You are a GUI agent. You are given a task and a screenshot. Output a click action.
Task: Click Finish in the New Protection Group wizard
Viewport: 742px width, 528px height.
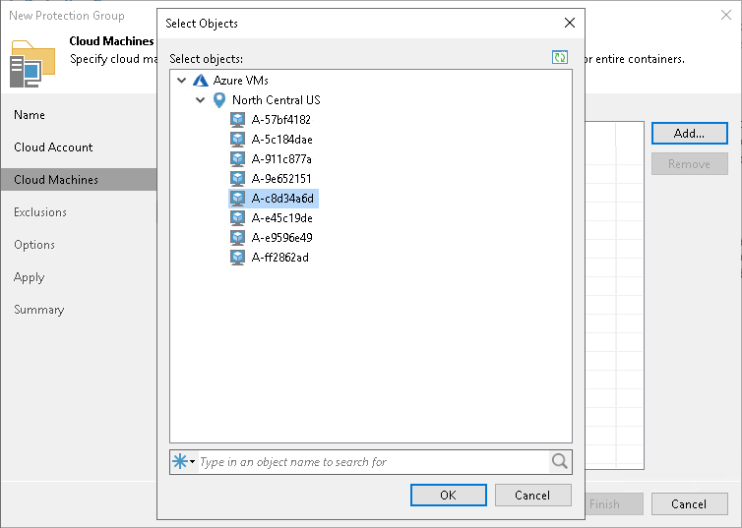(614, 503)
